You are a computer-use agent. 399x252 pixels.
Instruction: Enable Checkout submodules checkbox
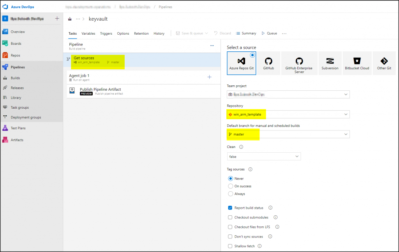tap(230, 217)
